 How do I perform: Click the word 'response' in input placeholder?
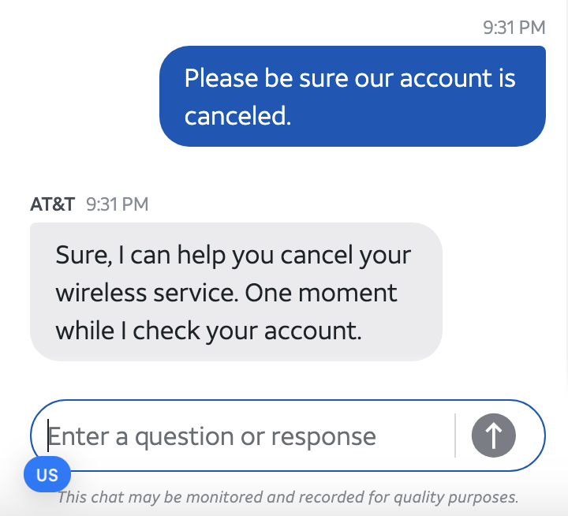(323, 437)
